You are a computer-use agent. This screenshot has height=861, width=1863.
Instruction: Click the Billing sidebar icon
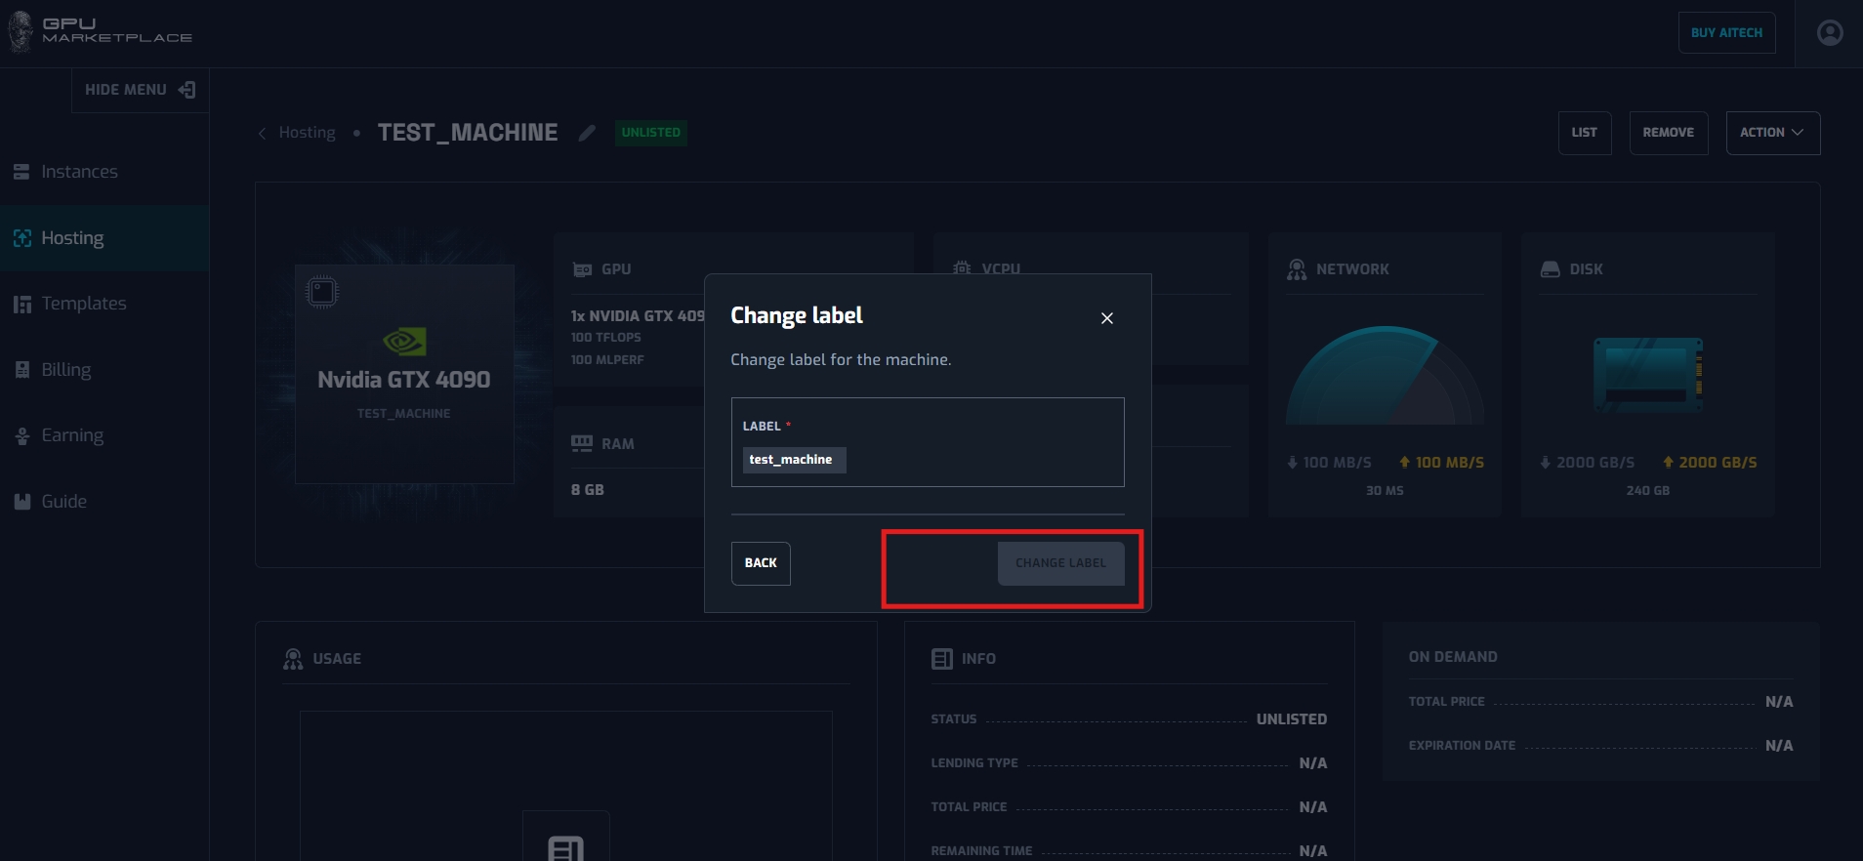pos(21,370)
